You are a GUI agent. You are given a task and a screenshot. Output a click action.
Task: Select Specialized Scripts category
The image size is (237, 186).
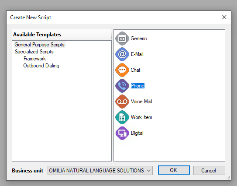pyautogui.click(x=34, y=52)
